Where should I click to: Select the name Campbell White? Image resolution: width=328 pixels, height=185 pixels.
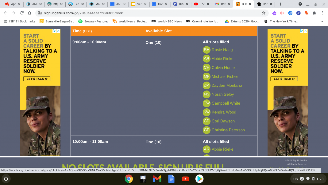click(226, 103)
